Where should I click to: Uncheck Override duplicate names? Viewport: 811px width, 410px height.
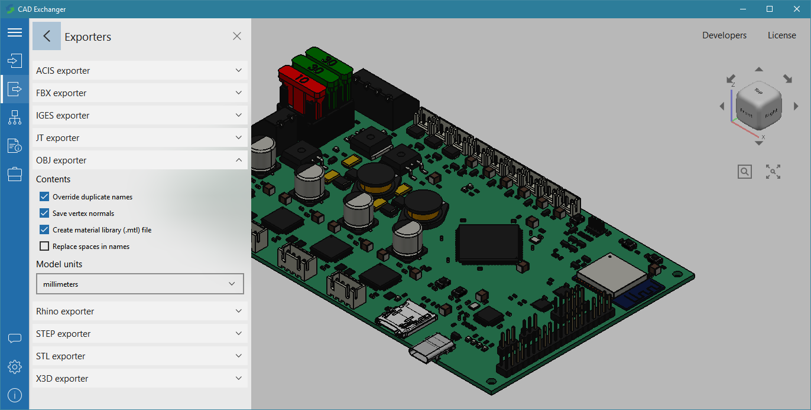tap(44, 196)
